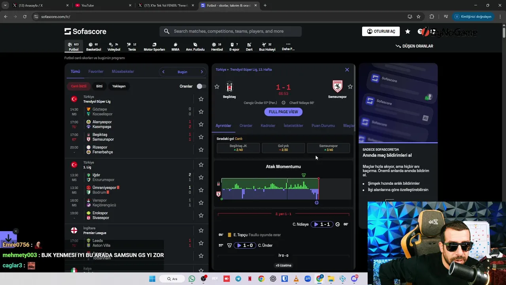Screen dimensions: 506x285
Task: Favorite the Rizespor–Fenerbahçe match
Action: (201, 150)
